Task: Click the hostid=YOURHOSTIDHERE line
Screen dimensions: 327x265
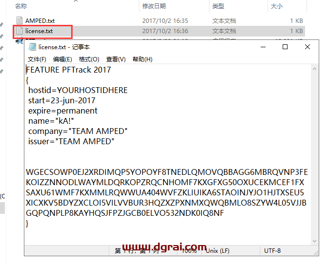Action: (x=78, y=90)
